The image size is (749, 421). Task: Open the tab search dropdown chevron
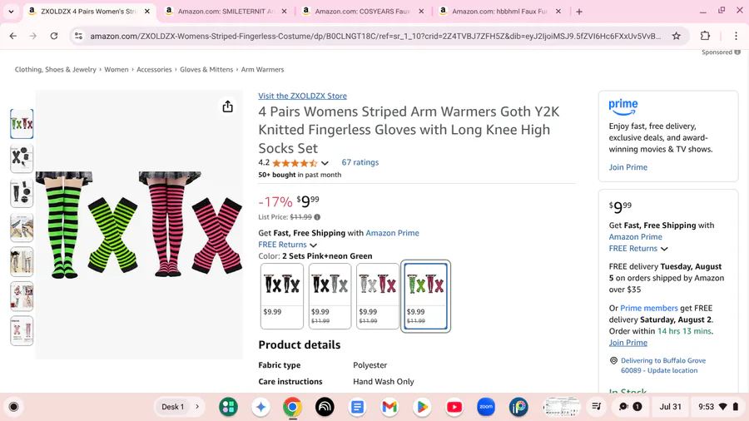11,11
